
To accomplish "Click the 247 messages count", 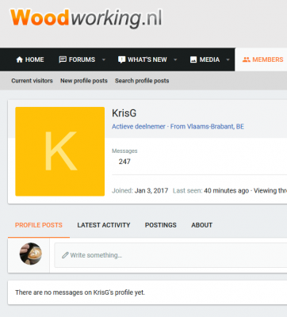I will click(x=124, y=162).
